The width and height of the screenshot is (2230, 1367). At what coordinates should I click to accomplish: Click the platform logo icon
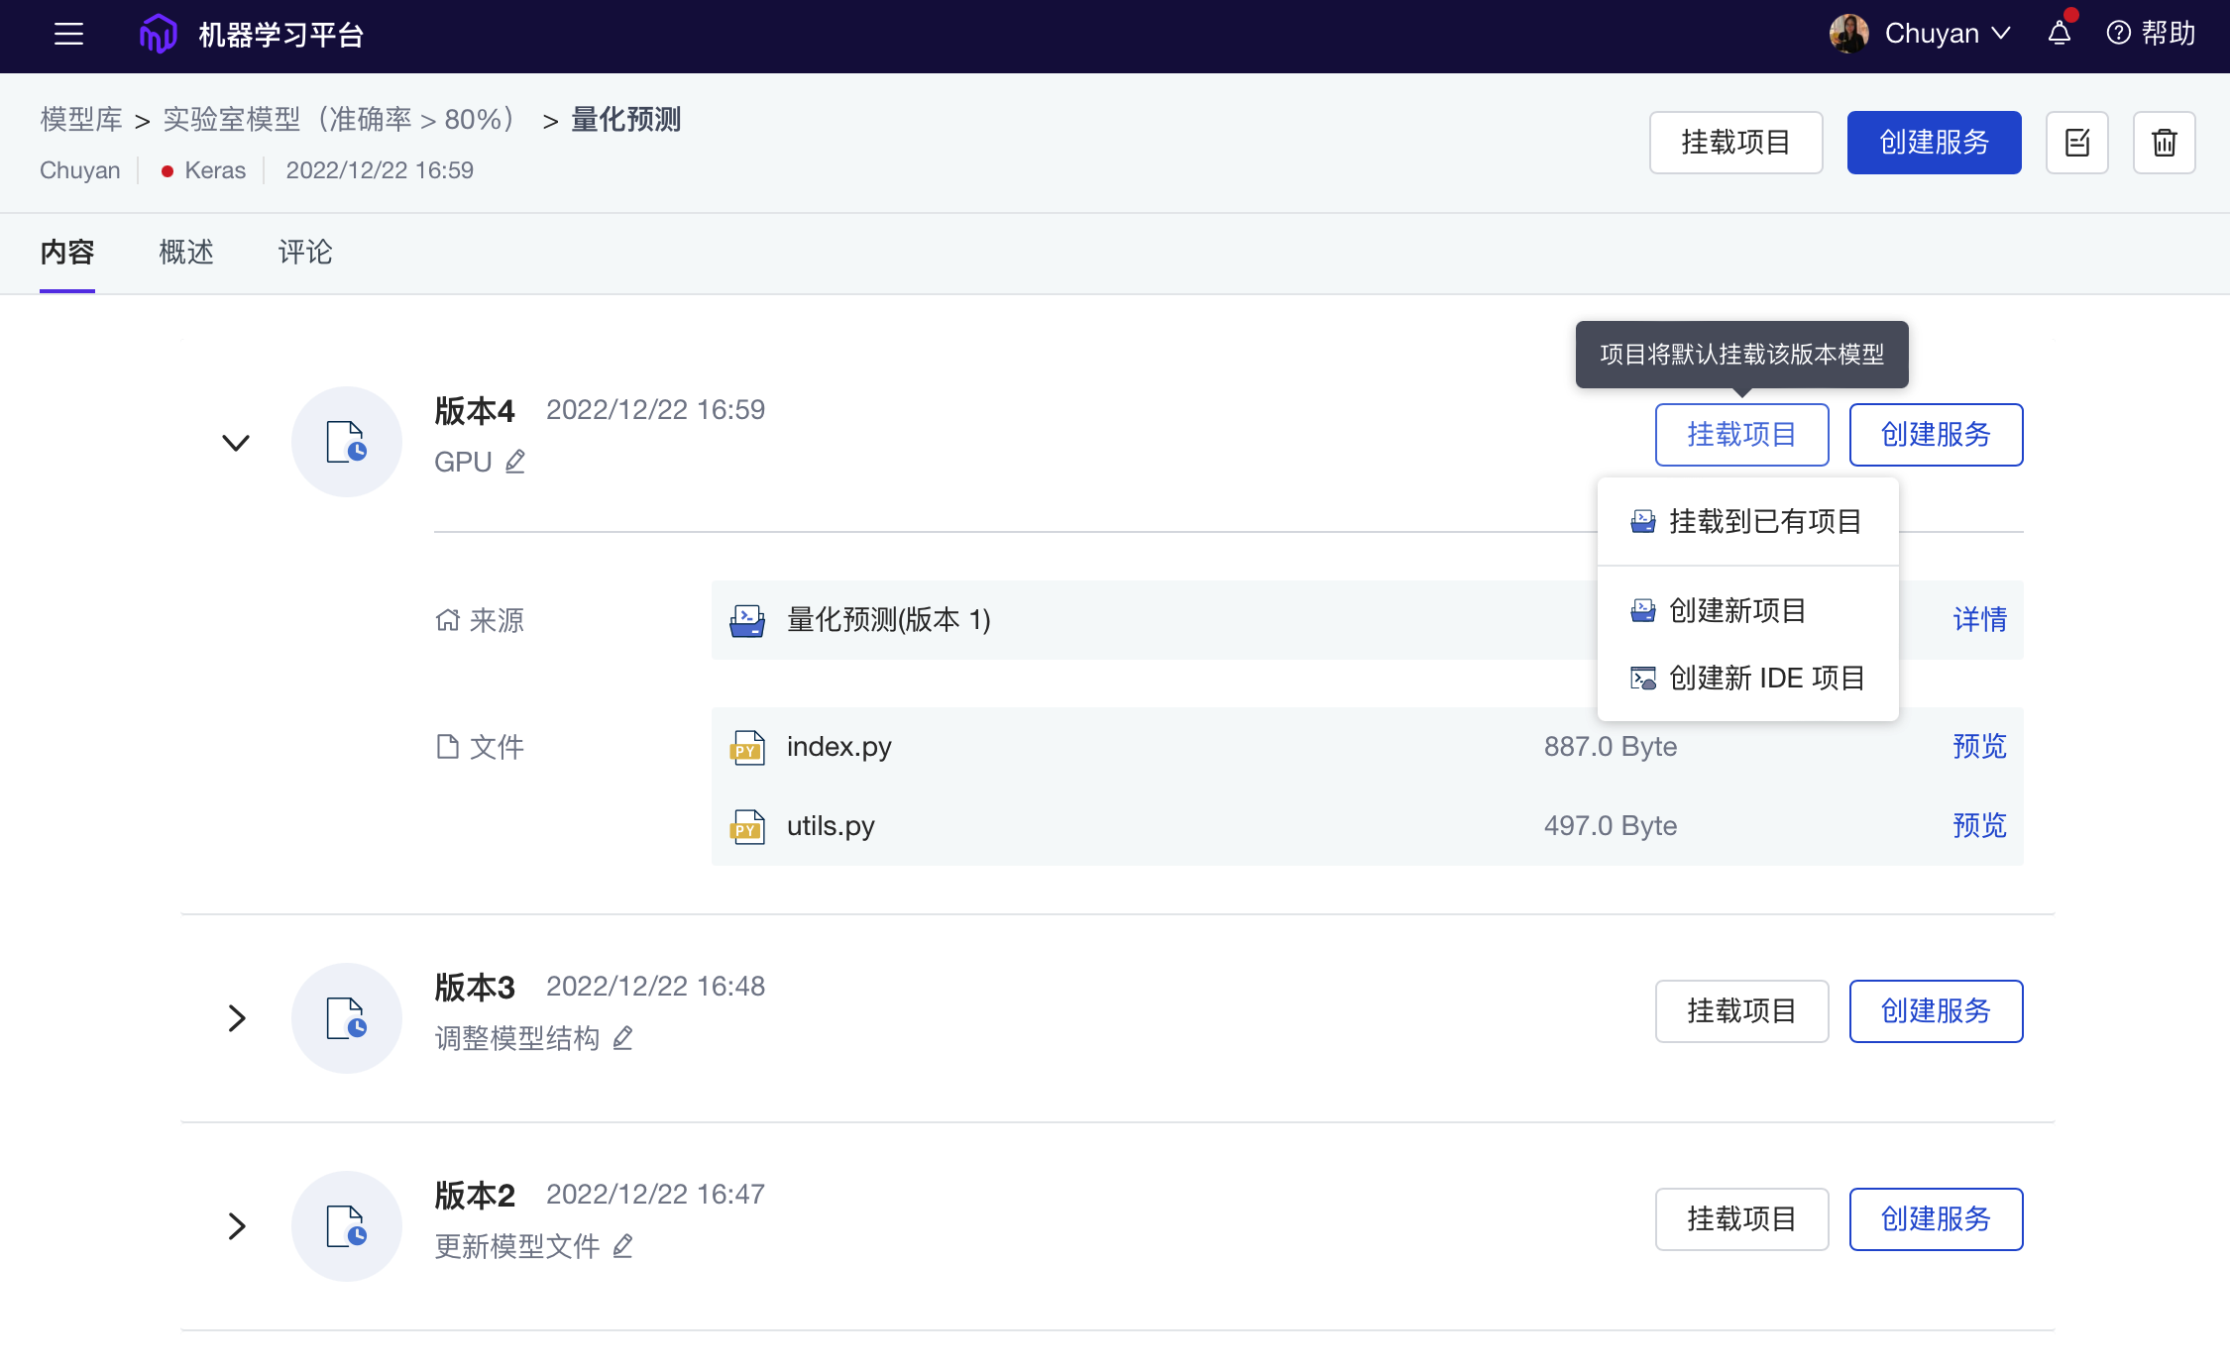click(158, 34)
